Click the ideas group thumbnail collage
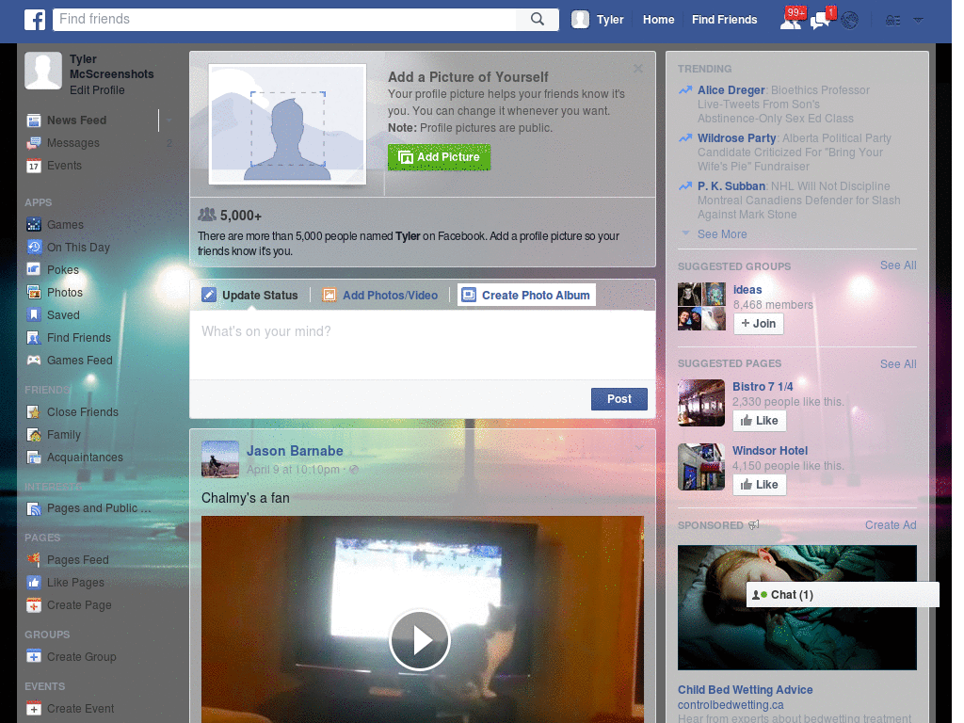Image resolution: width=964 pixels, height=723 pixels. point(700,306)
